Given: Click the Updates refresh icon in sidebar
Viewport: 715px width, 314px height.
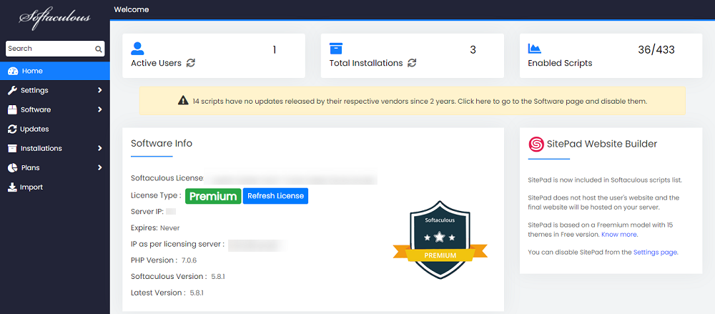Looking at the screenshot, I should tap(12, 129).
